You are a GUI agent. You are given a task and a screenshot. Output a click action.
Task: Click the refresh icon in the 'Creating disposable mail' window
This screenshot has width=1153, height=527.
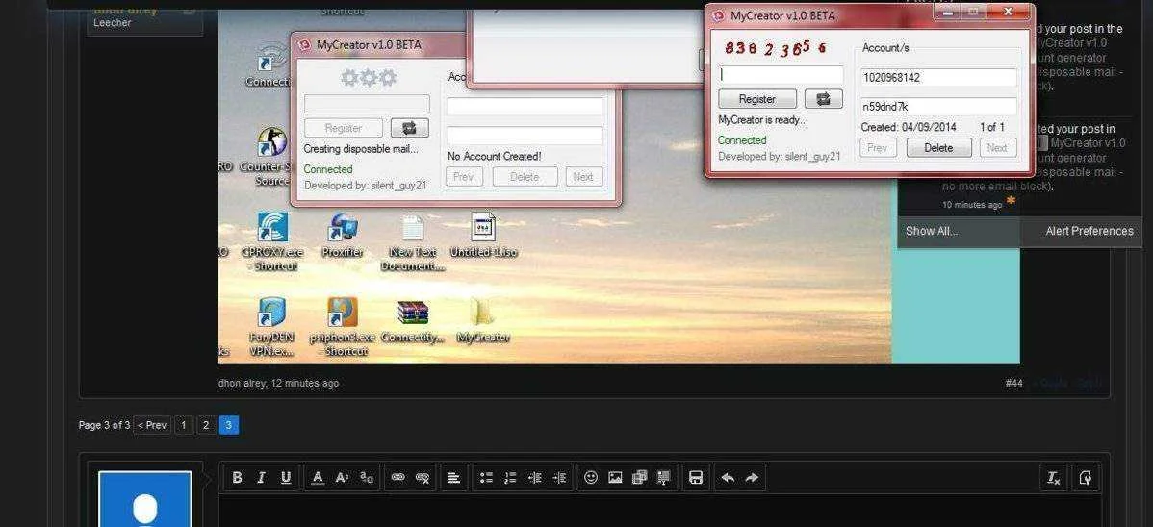(410, 128)
